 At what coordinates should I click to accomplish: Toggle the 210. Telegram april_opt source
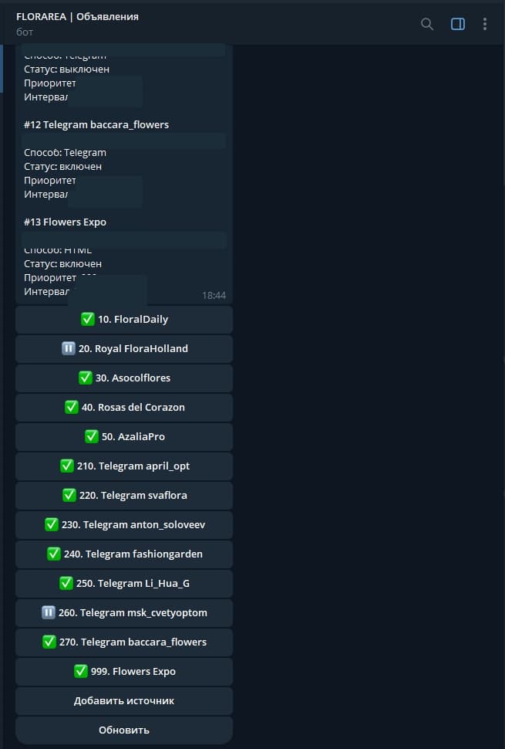click(124, 466)
